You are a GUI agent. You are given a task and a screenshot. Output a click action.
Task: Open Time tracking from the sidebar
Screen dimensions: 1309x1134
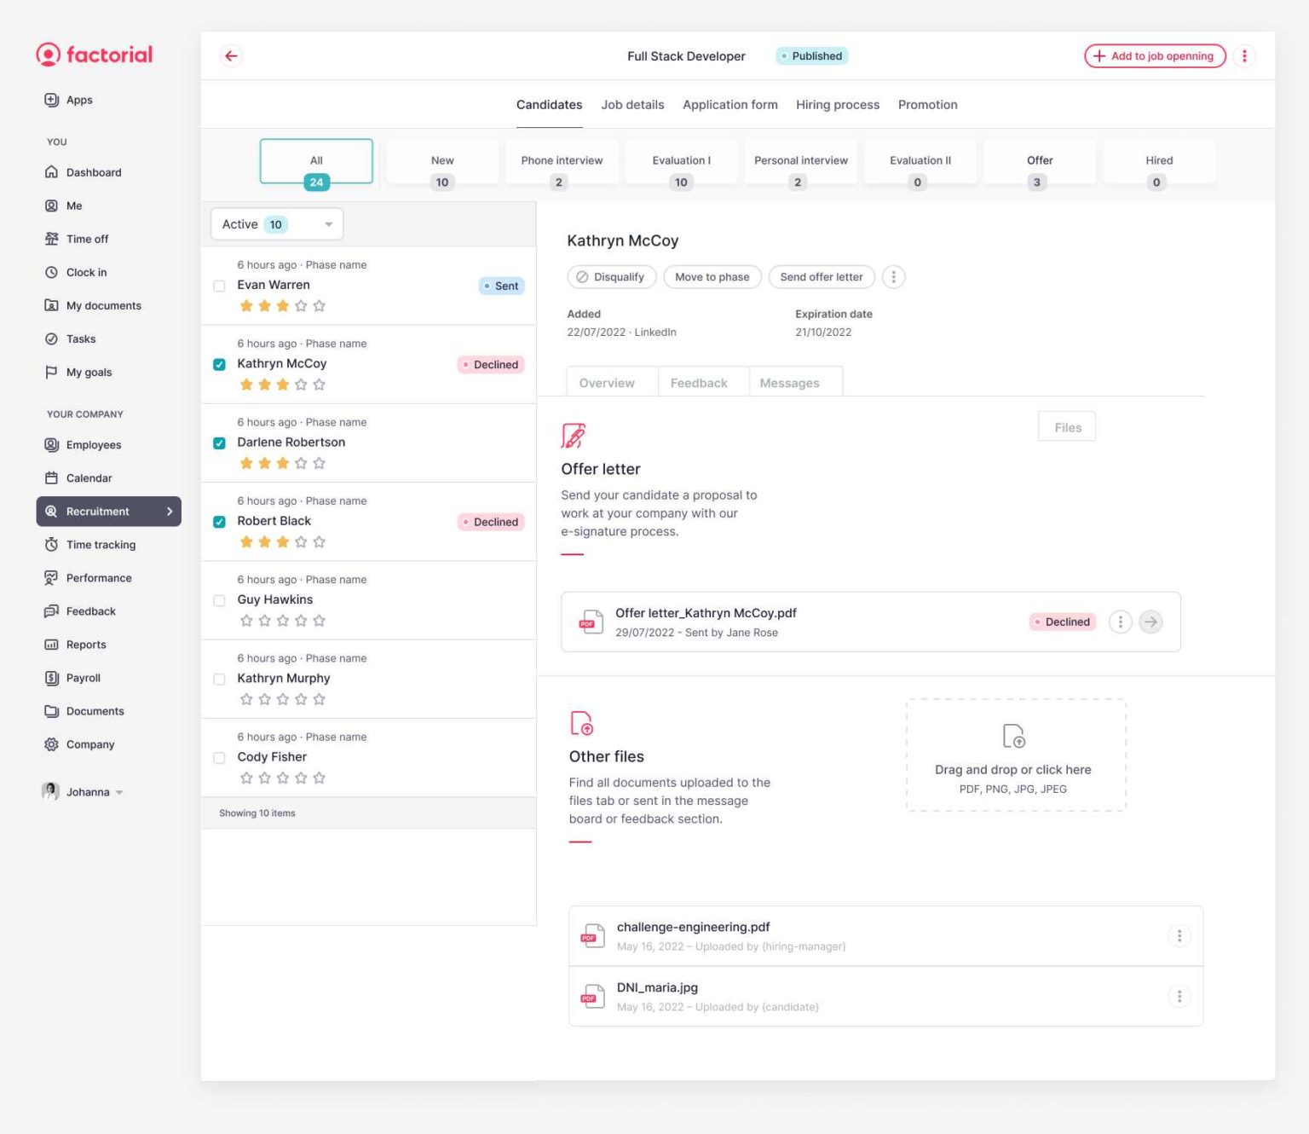101,545
